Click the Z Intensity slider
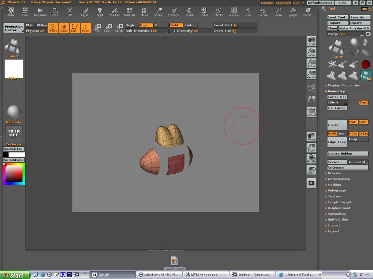Viewport: 373px width, 279px height. point(191,31)
